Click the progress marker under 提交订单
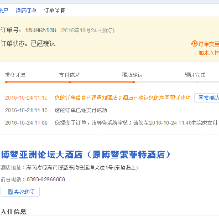The width and height of the screenshot is (219, 216). [6, 82]
